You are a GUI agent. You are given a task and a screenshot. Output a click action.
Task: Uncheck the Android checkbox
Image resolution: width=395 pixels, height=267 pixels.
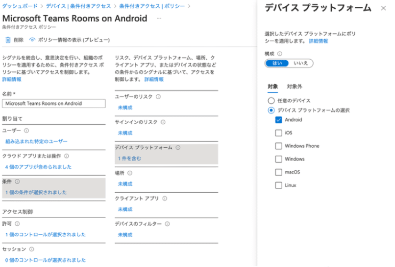(278, 120)
